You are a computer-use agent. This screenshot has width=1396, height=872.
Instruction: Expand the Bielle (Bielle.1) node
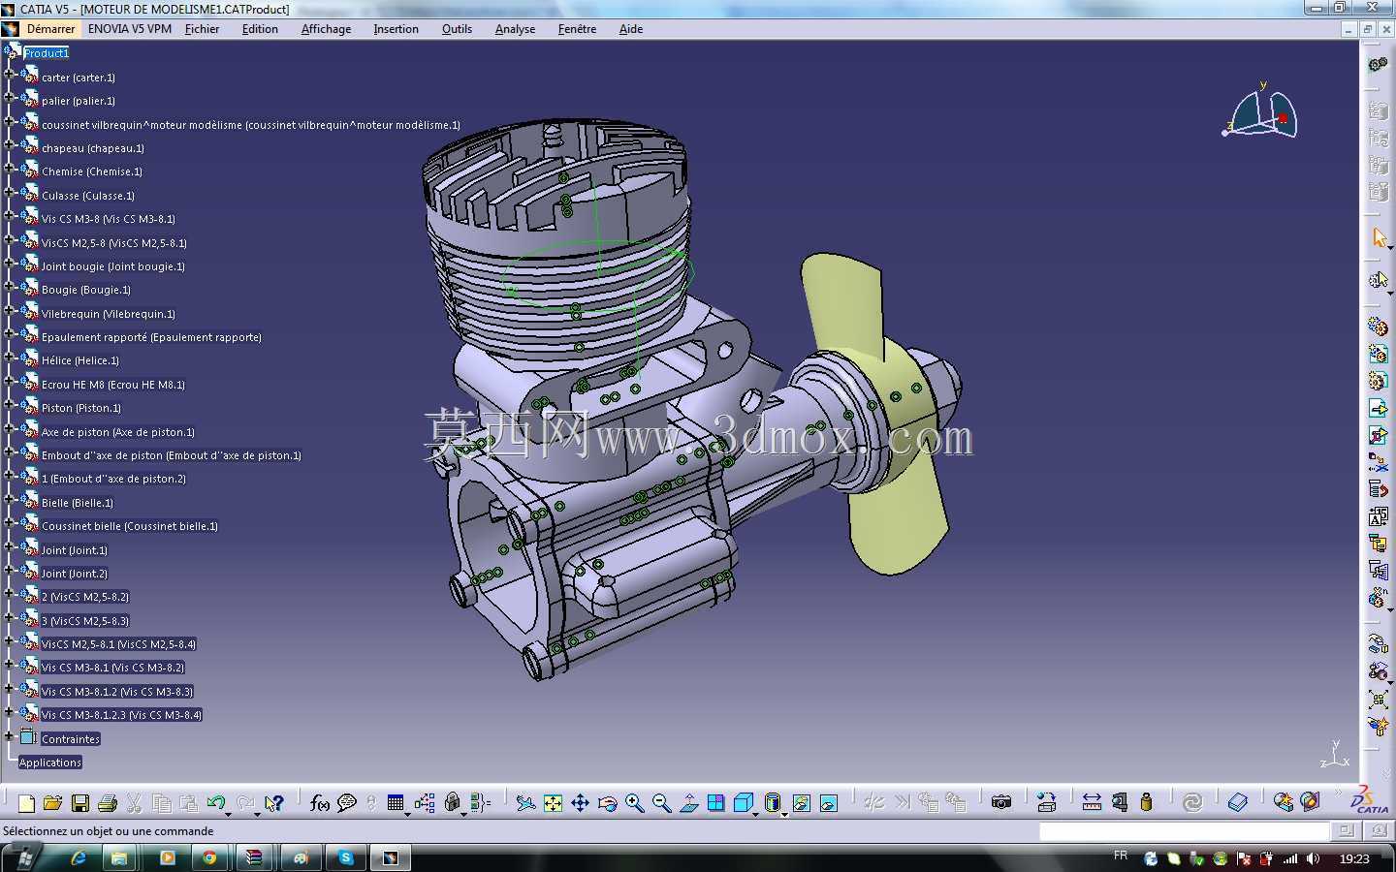(9, 499)
